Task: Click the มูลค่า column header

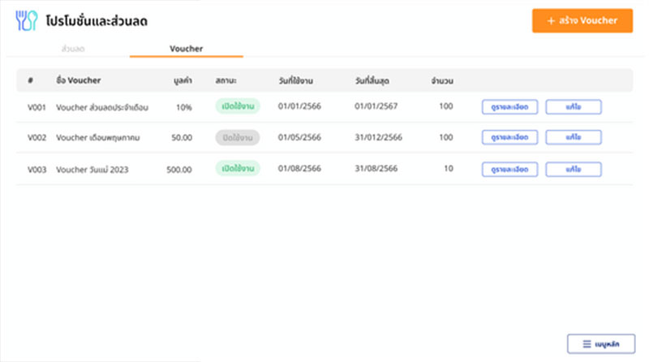Action: pos(183,80)
